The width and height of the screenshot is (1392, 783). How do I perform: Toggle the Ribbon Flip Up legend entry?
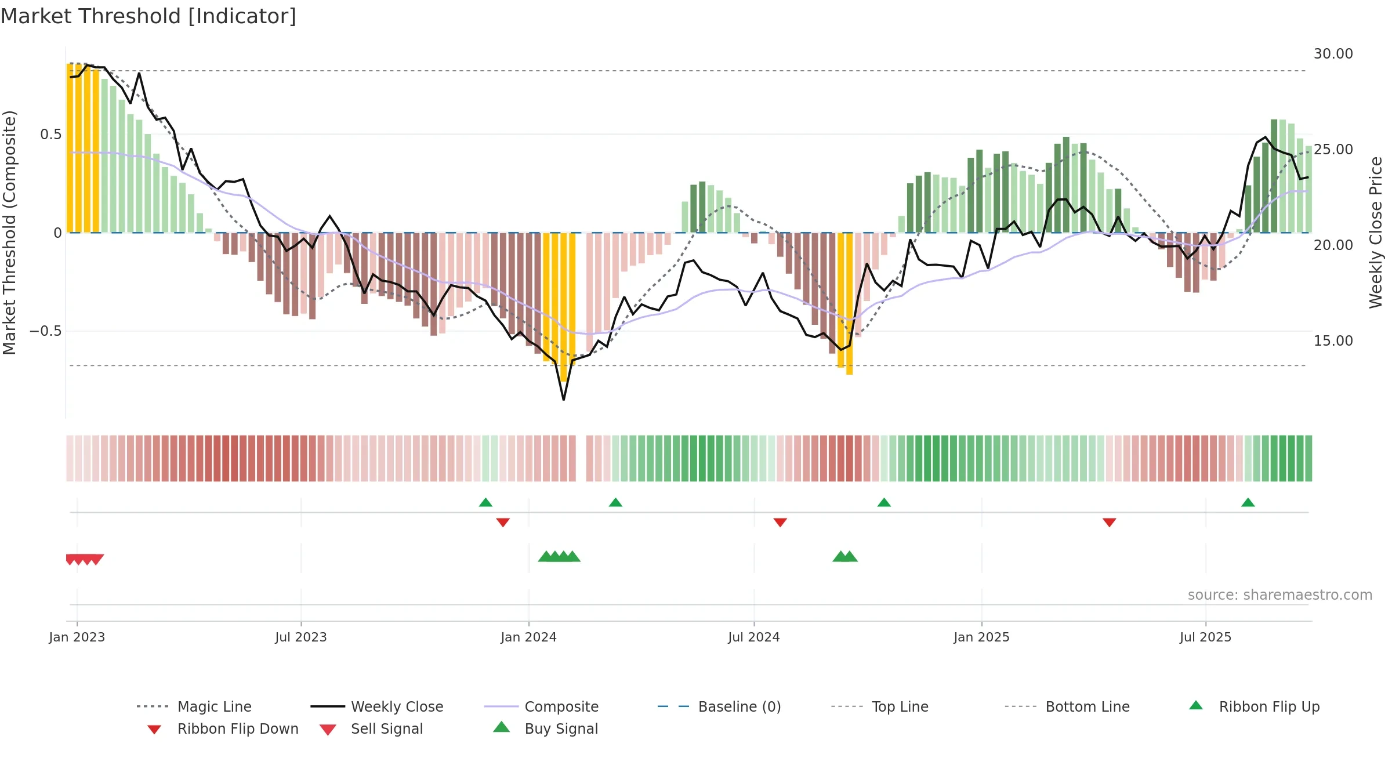(x=1254, y=706)
